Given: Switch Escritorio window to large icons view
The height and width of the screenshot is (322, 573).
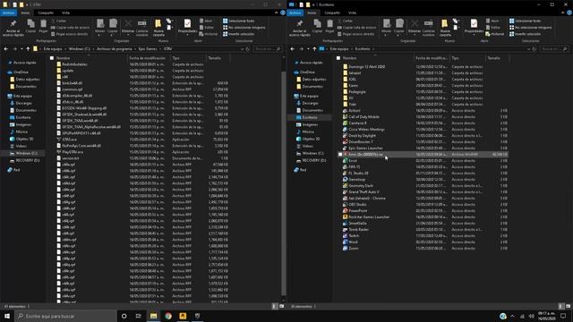Looking at the screenshot, I should pyautogui.click(x=568, y=306).
